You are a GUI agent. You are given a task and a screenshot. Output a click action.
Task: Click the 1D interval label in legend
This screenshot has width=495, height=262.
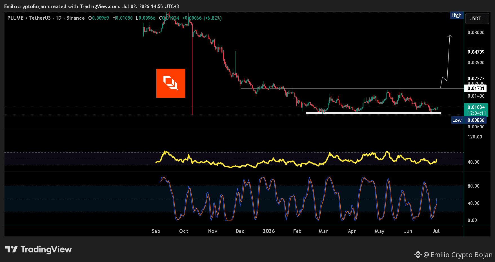59,18
